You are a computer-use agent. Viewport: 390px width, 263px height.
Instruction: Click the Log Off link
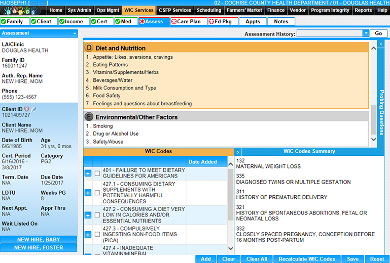39,3
